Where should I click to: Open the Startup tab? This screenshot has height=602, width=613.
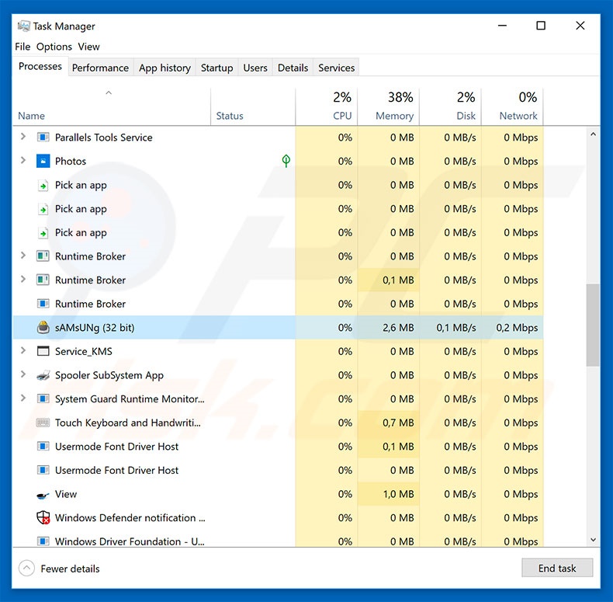(216, 68)
